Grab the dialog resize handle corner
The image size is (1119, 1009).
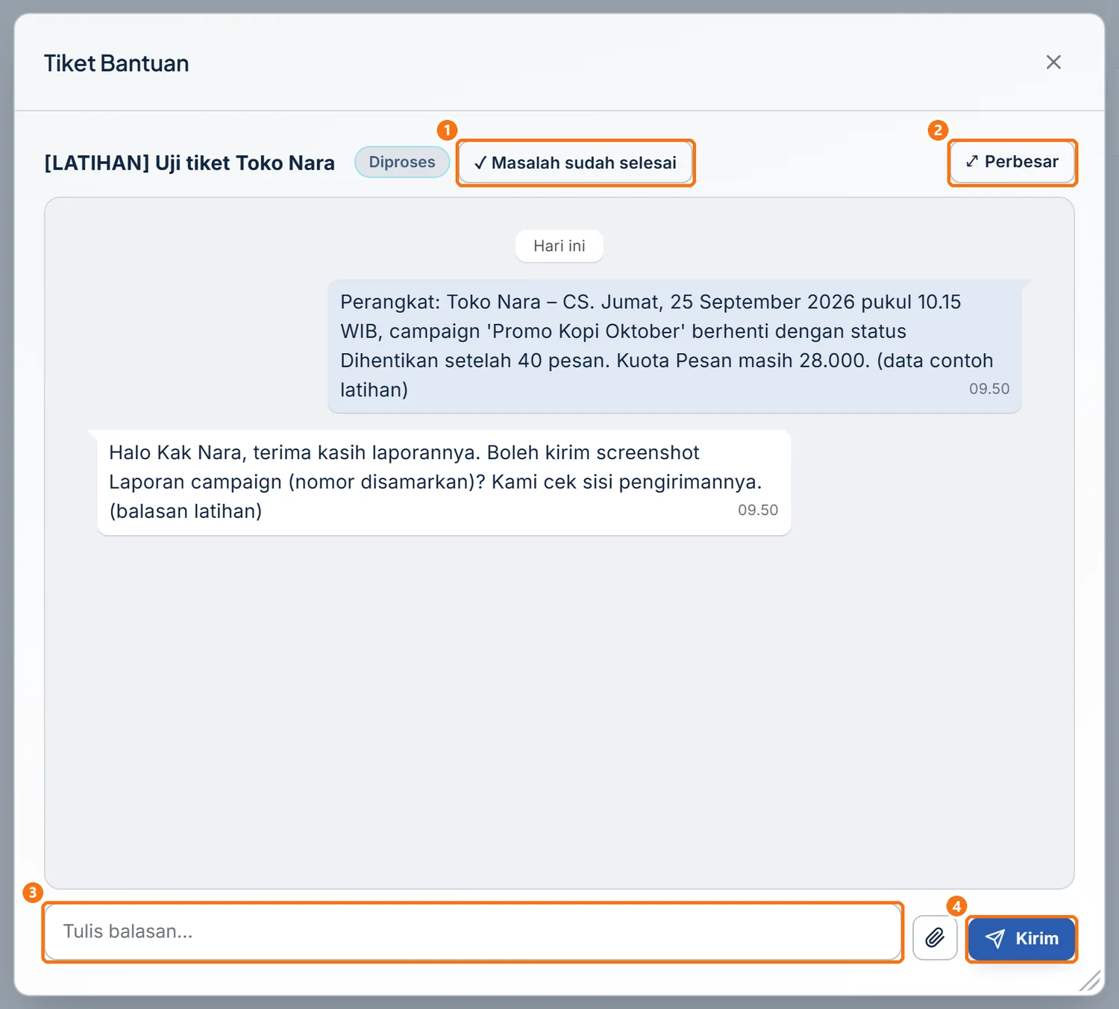[x=1090, y=981]
